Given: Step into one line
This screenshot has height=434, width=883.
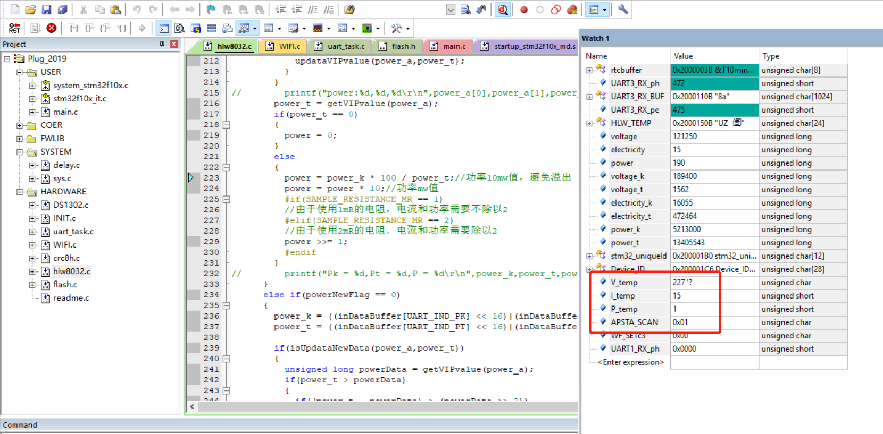Looking at the screenshot, I should tap(74, 28).
